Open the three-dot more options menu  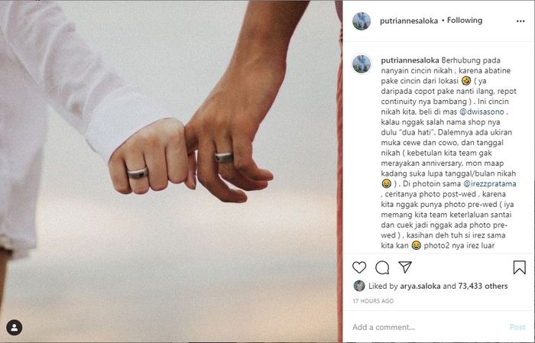520,21
